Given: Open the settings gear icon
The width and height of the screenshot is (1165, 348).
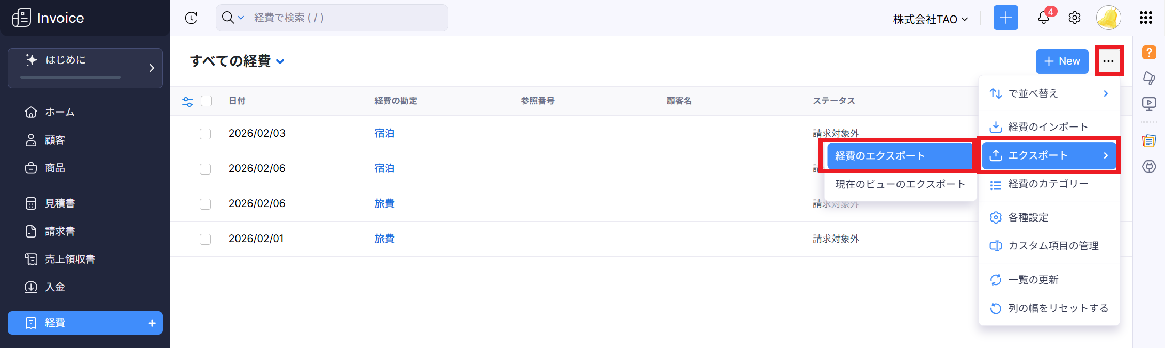Looking at the screenshot, I should (x=1075, y=18).
